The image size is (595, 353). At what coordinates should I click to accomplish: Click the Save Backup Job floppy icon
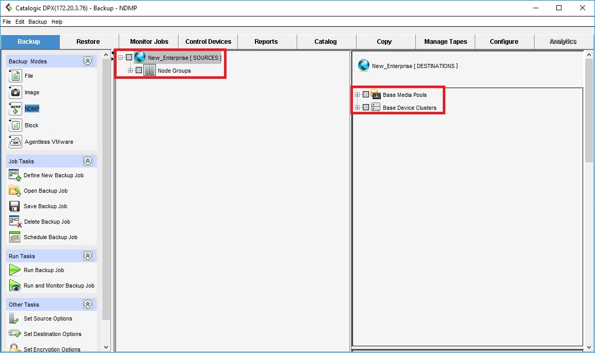coord(14,206)
